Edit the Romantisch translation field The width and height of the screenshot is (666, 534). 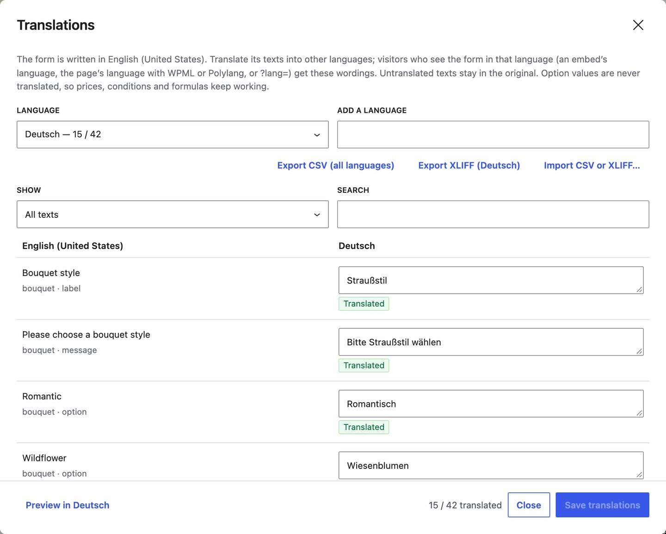(491, 404)
